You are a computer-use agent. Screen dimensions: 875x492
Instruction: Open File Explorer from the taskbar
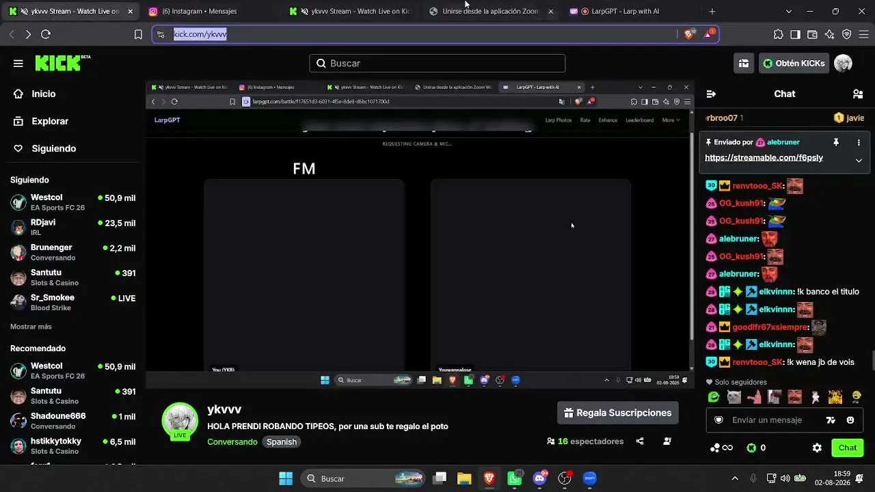[464, 478]
